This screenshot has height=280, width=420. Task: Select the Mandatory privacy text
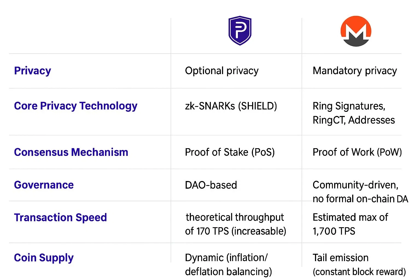[x=355, y=71]
